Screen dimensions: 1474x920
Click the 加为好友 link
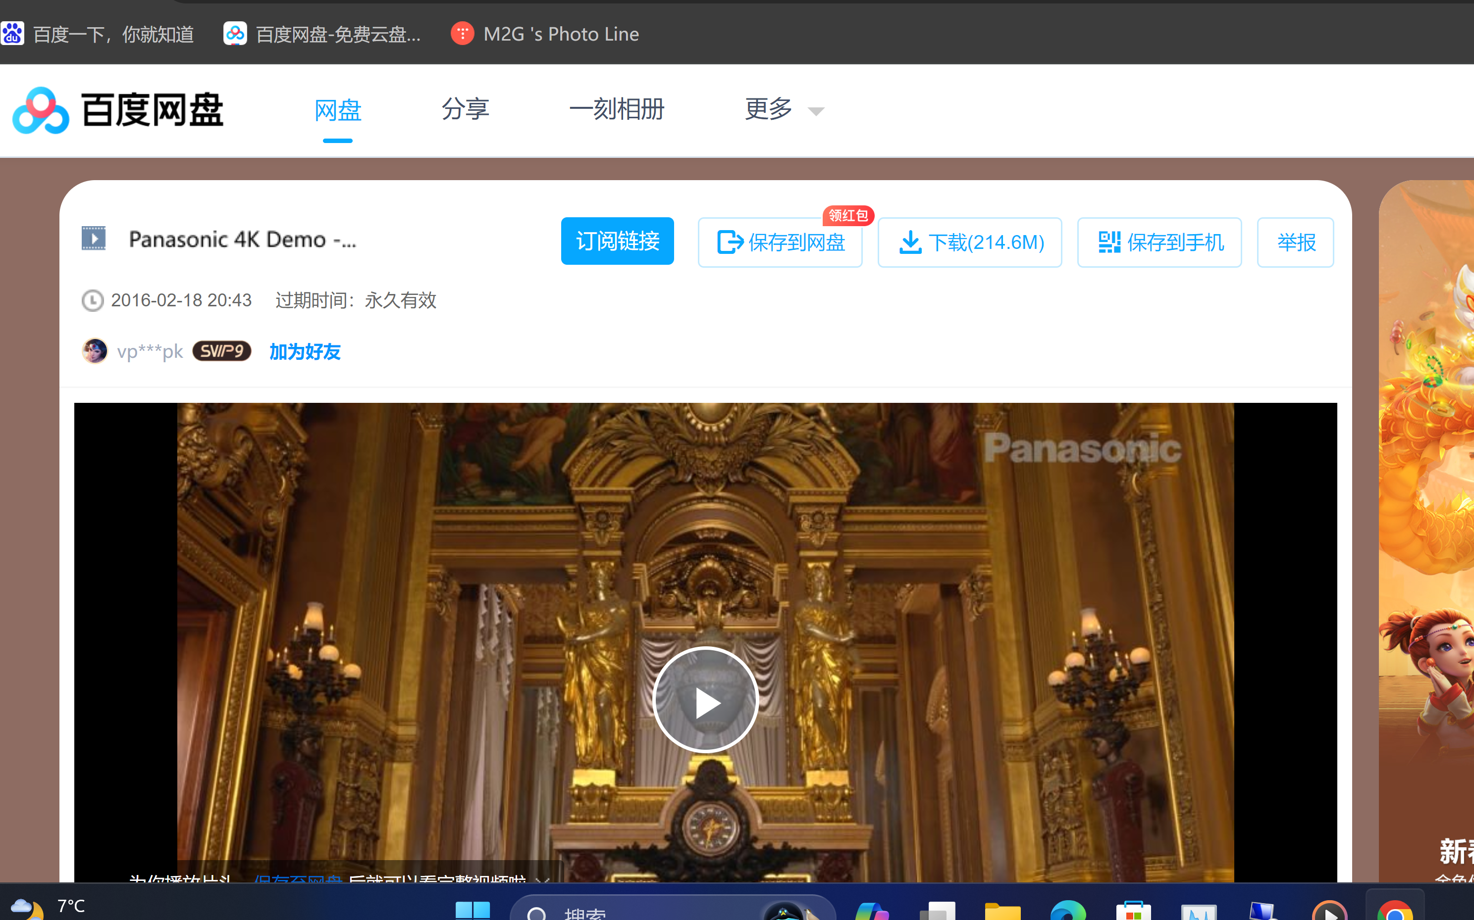coord(305,352)
